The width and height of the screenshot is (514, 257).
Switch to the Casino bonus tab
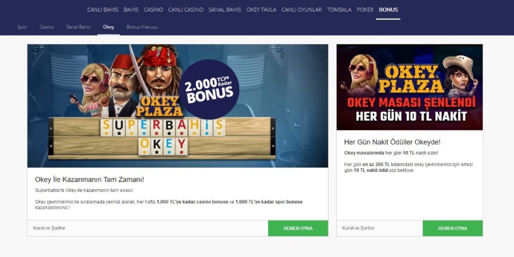[47, 27]
